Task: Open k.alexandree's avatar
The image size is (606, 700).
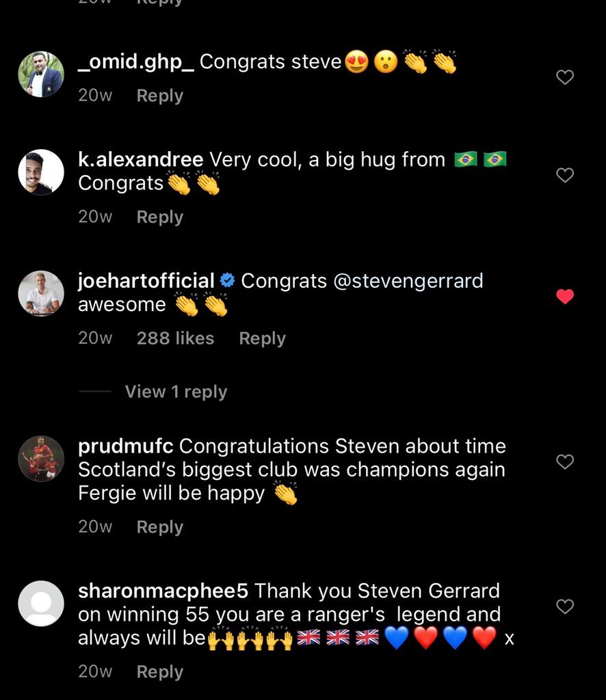Action: coord(41,172)
